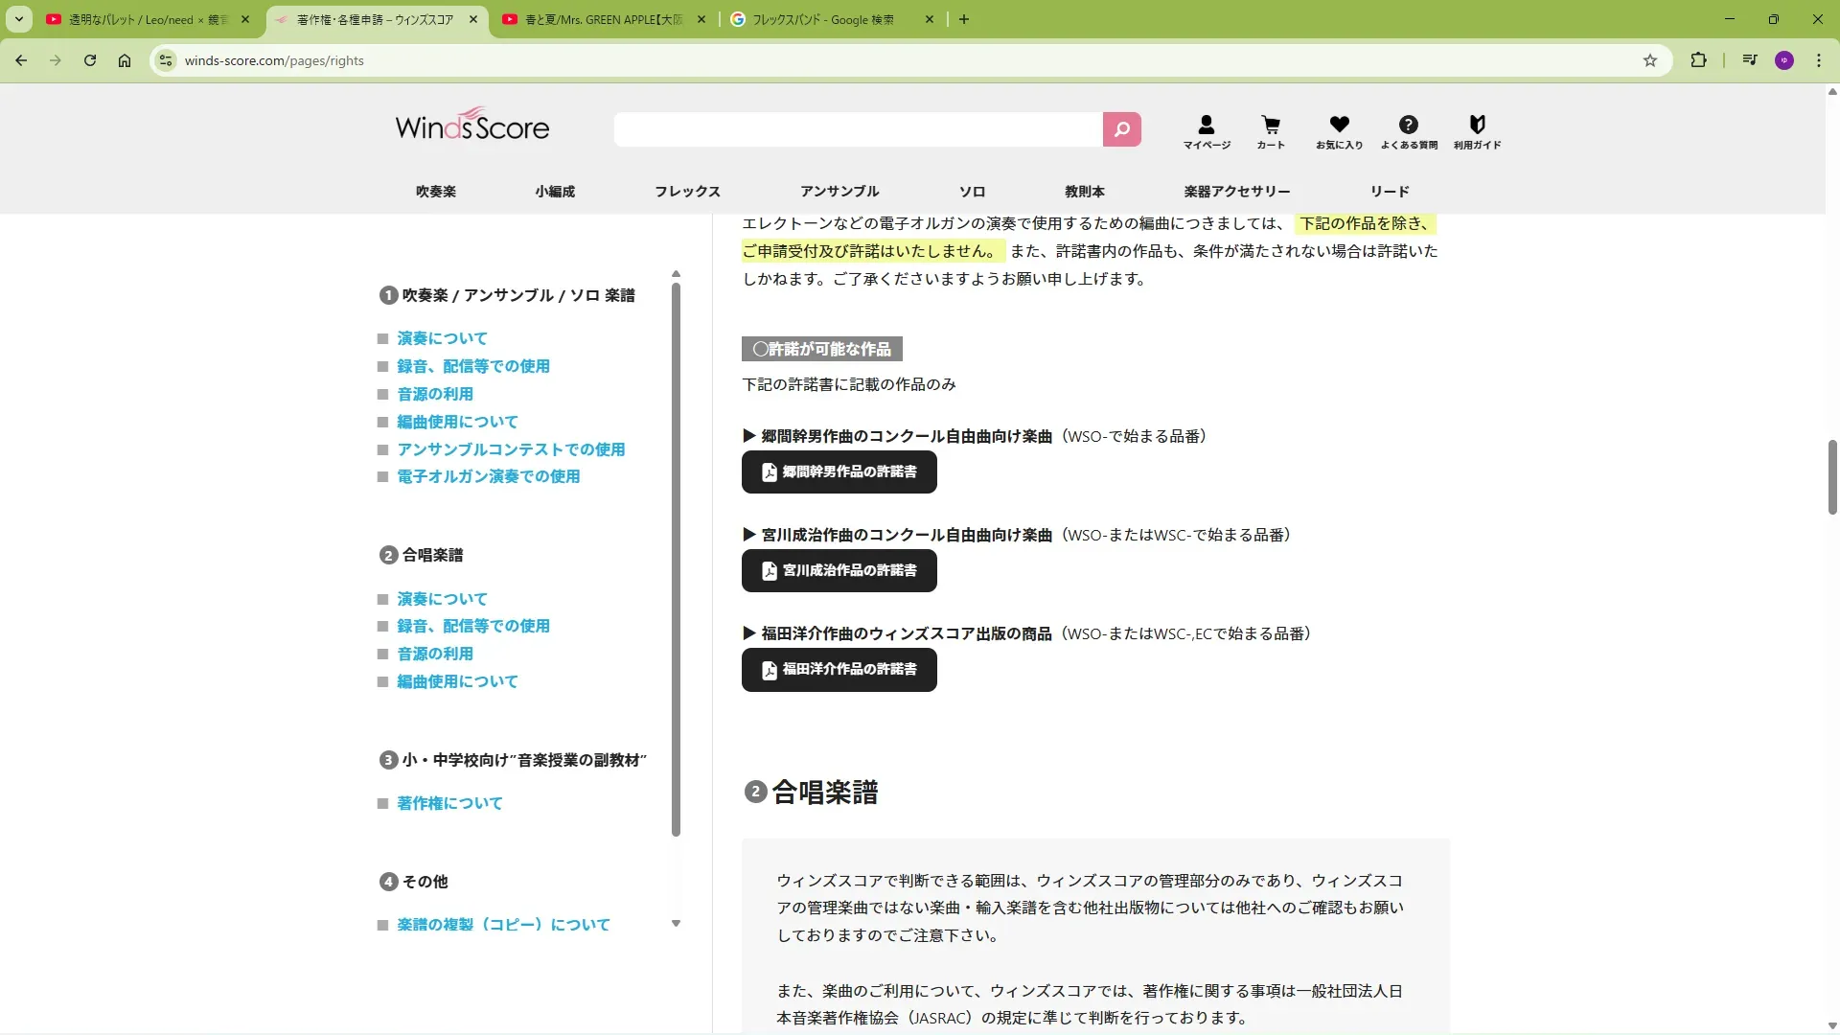Image resolution: width=1840 pixels, height=1035 pixels.
Task: Reload the page
Action: pyautogui.click(x=90, y=60)
